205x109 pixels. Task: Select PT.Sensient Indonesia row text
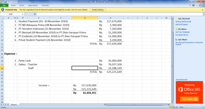44,29
